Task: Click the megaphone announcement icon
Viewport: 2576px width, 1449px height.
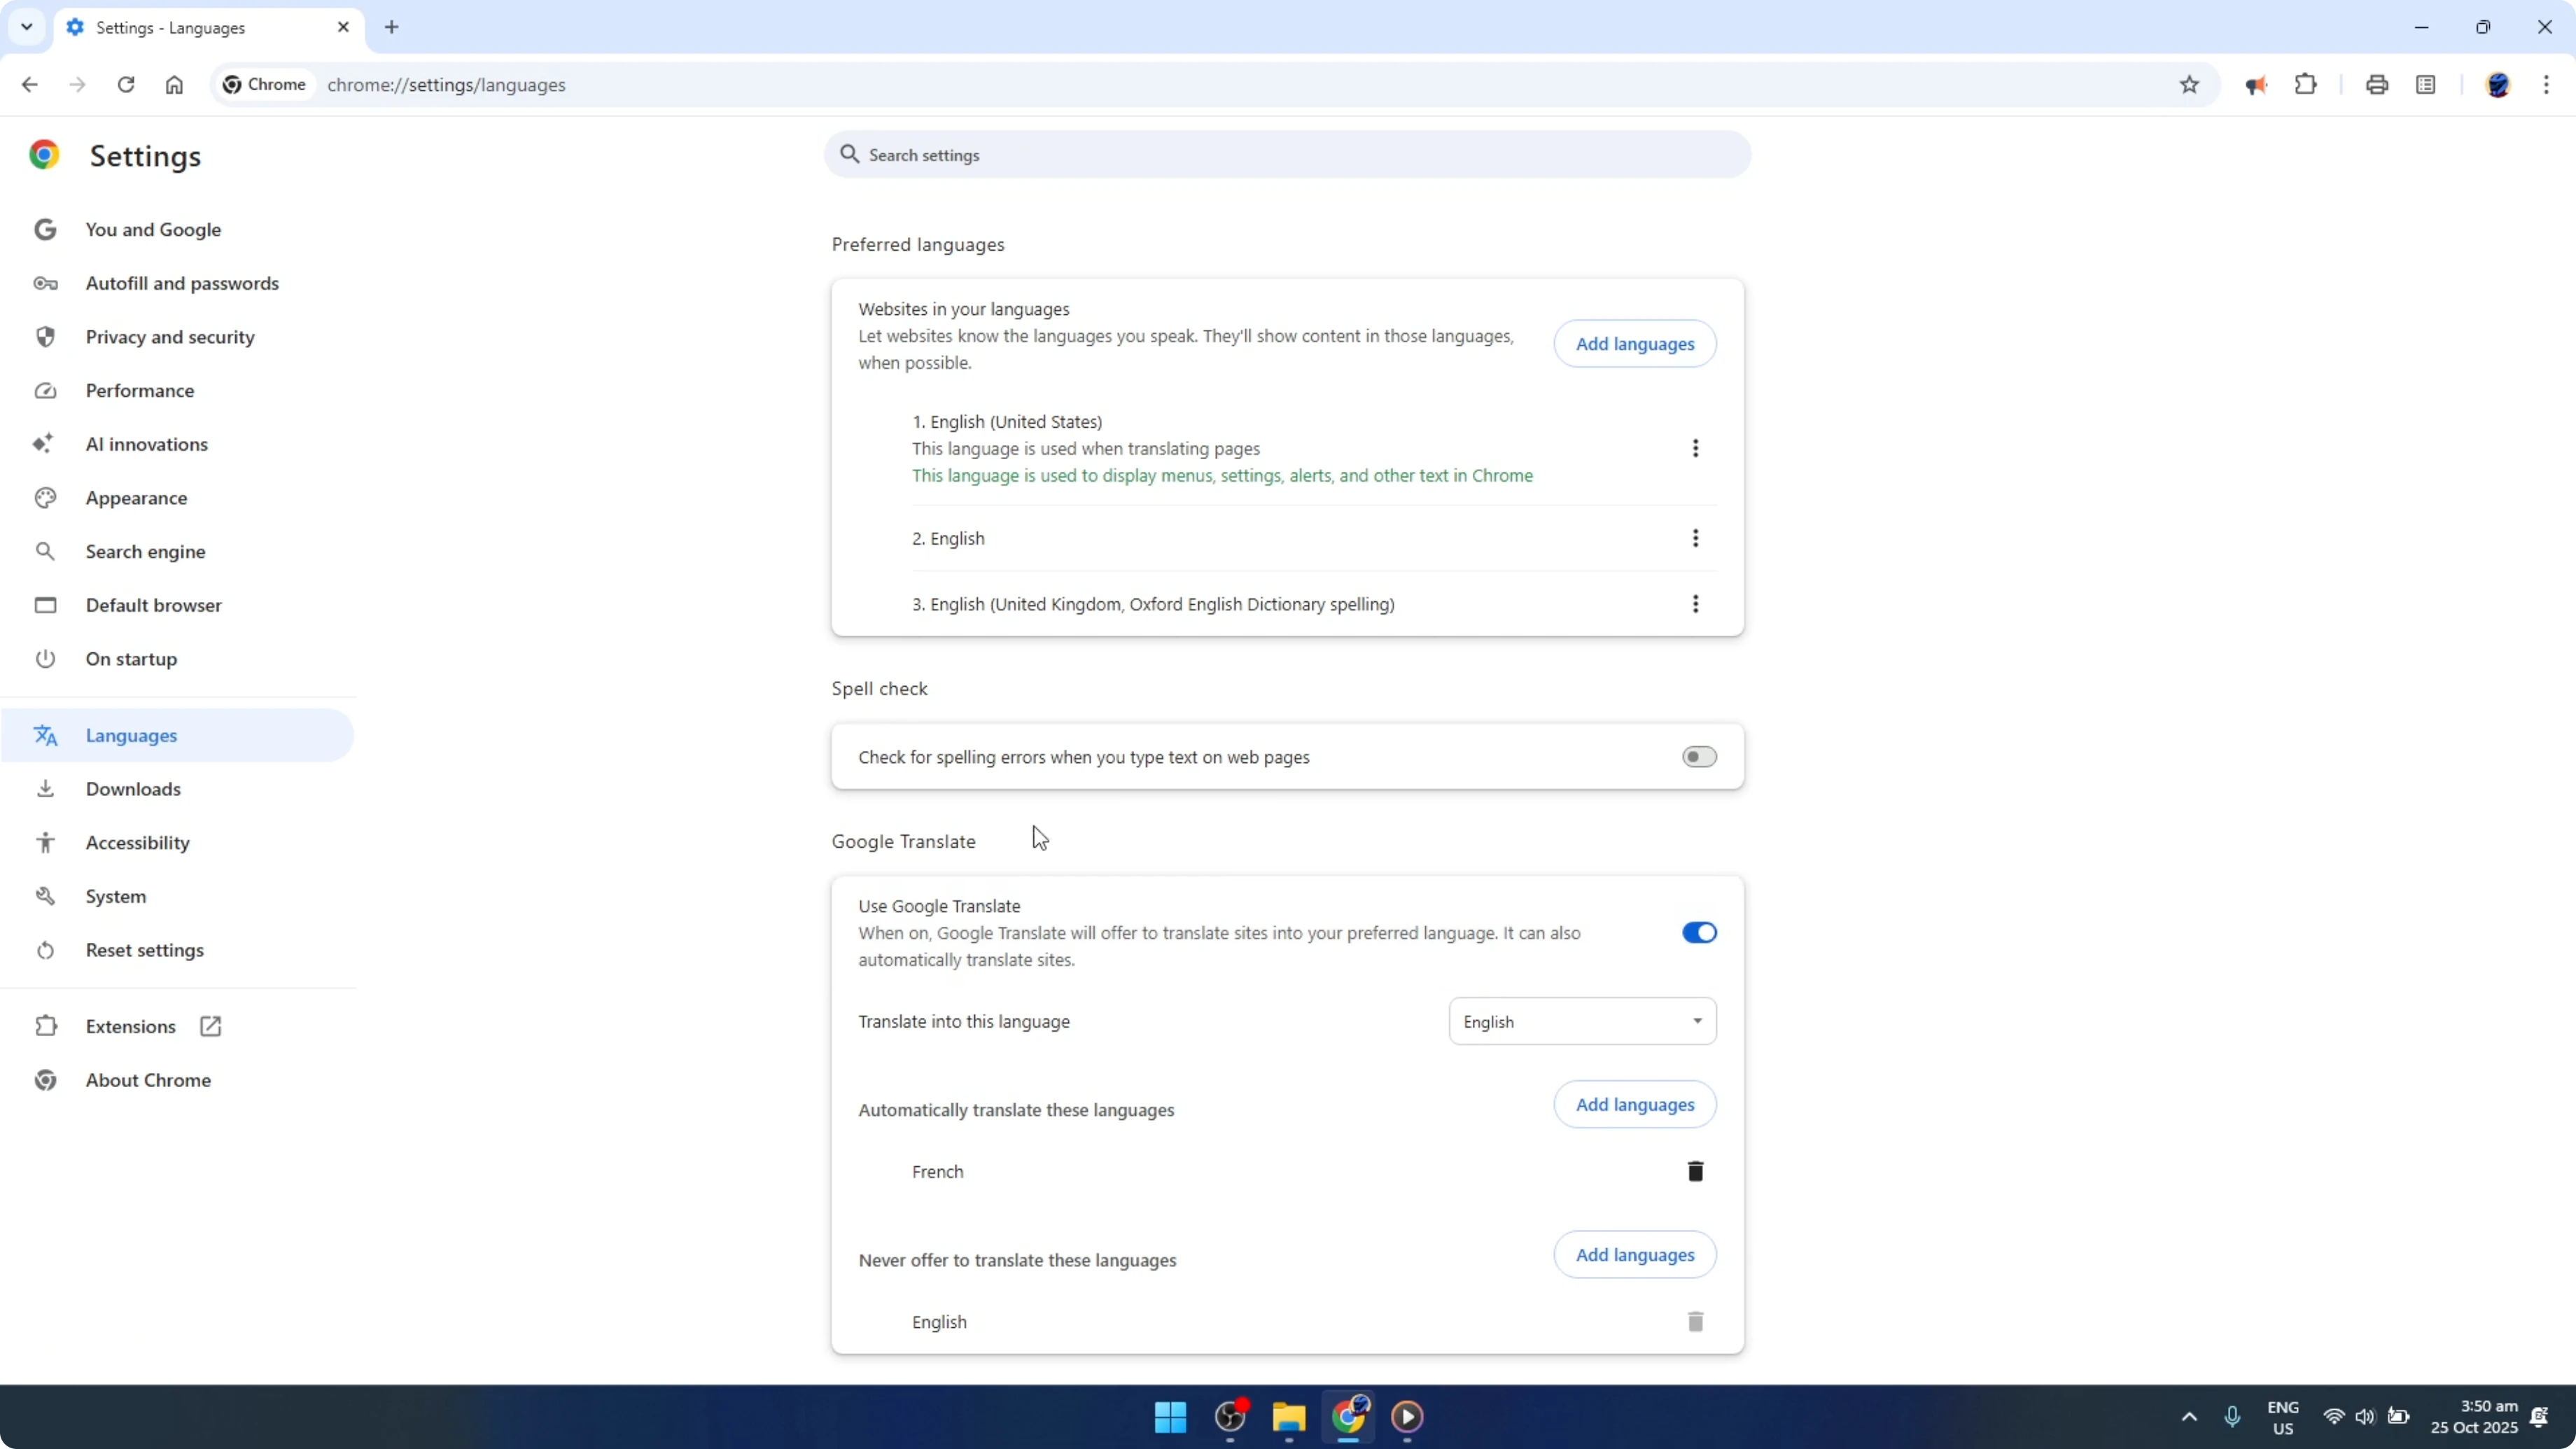Action: point(2257,84)
